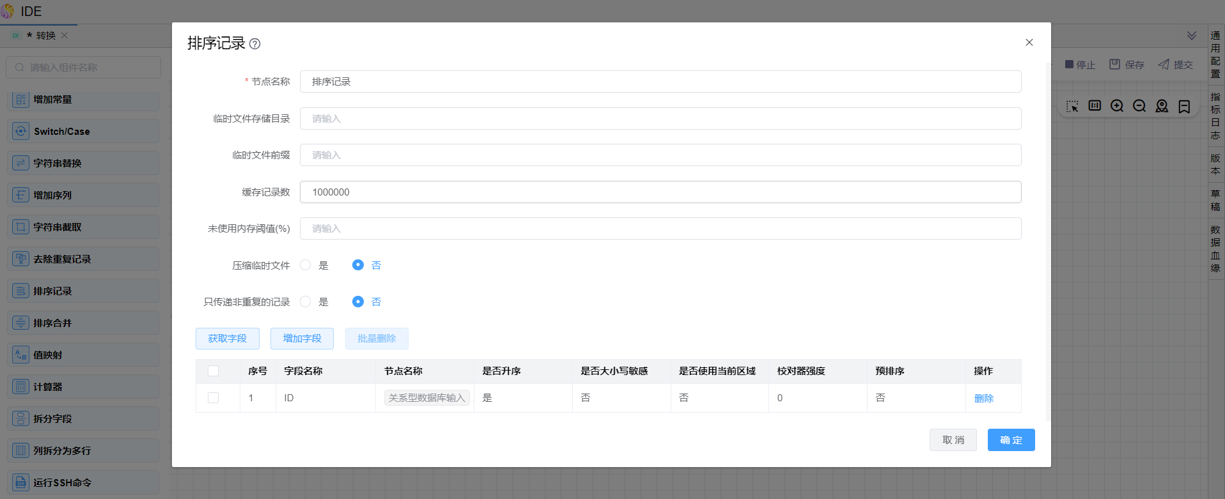Expand the double-chevron collapse arrow at top right
Image resolution: width=1225 pixels, height=499 pixels.
1192,36
